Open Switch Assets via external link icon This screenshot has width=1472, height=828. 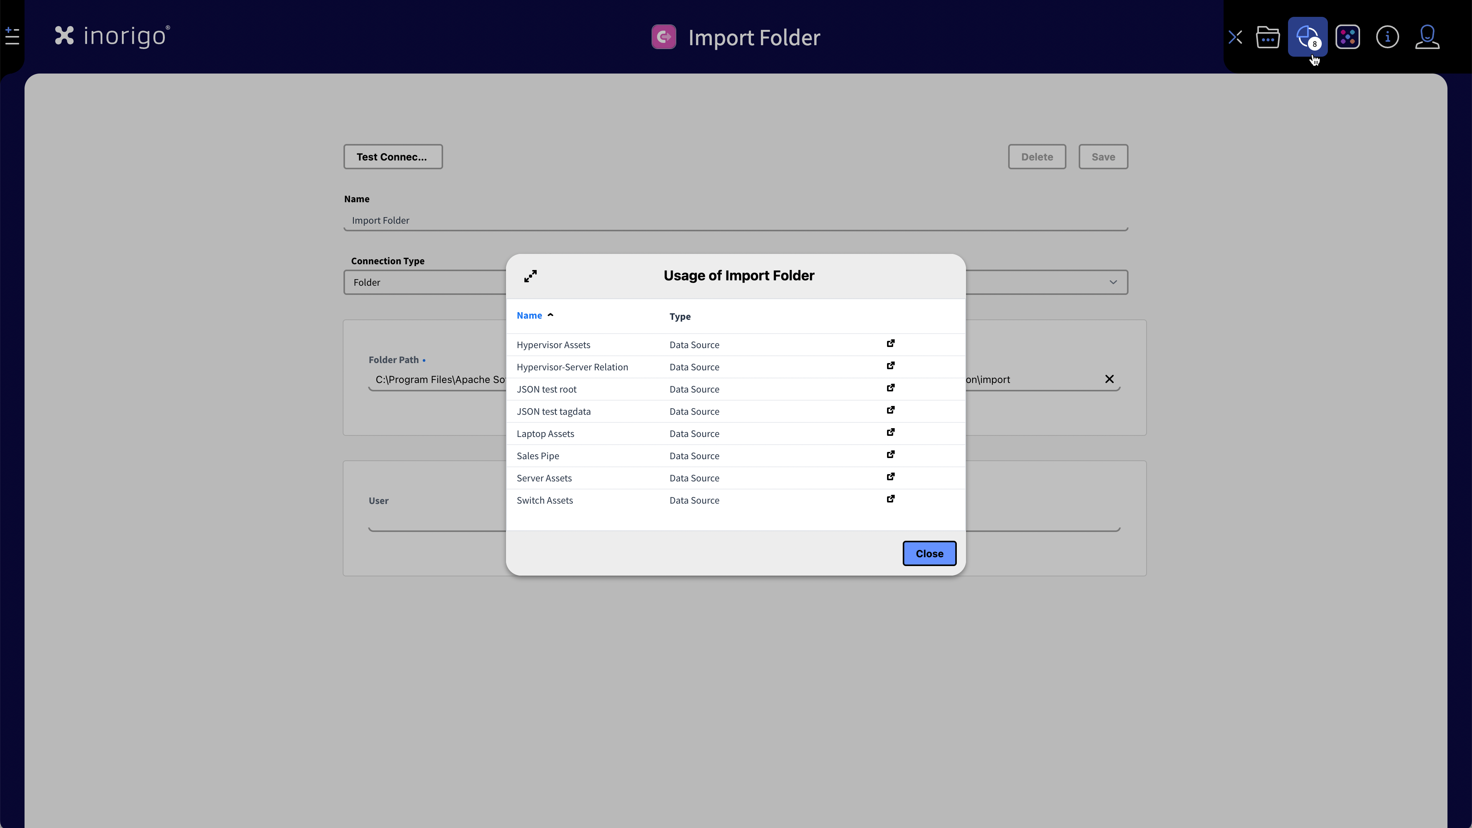point(890,499)
